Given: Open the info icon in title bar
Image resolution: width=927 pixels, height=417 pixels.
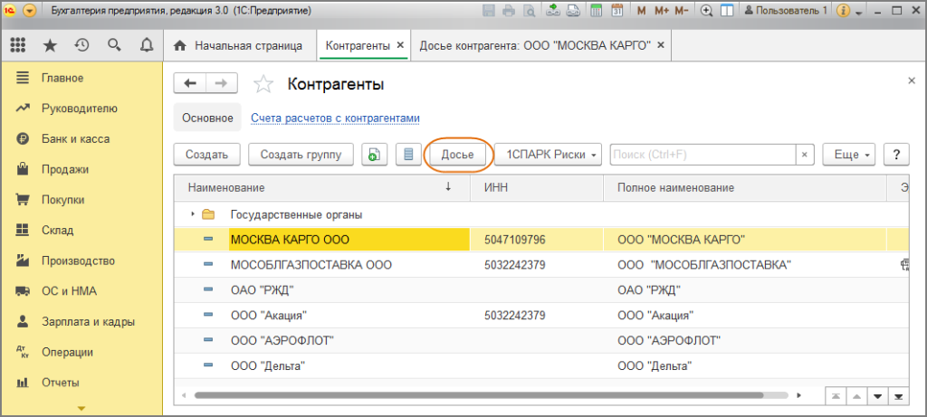Looking at the screenshot, I should click(844, 11).
